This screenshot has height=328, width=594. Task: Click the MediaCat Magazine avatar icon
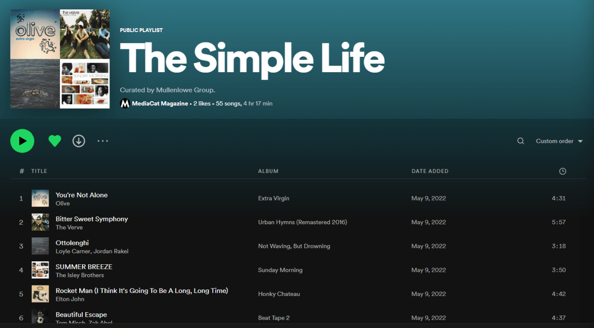(x=125, y=103)
